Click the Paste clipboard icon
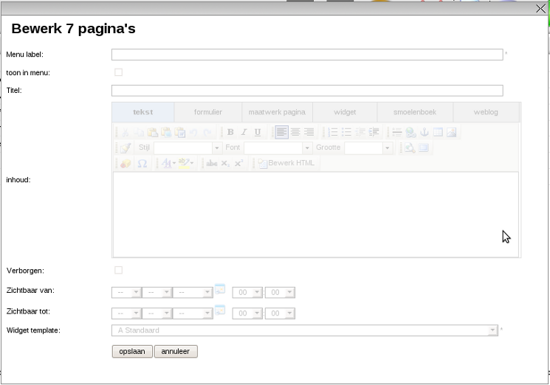The height and width of the screenshot is (385, 550). [153, 132]
